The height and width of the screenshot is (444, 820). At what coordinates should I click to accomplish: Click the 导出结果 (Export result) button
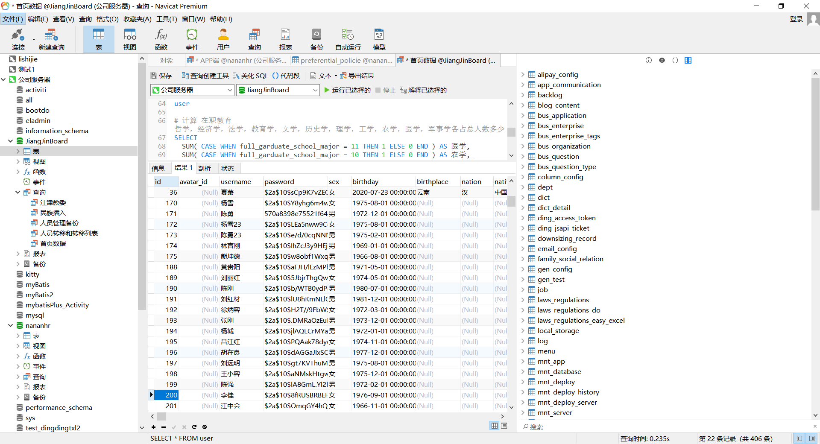pyautogui.click(x=357, y=76)
